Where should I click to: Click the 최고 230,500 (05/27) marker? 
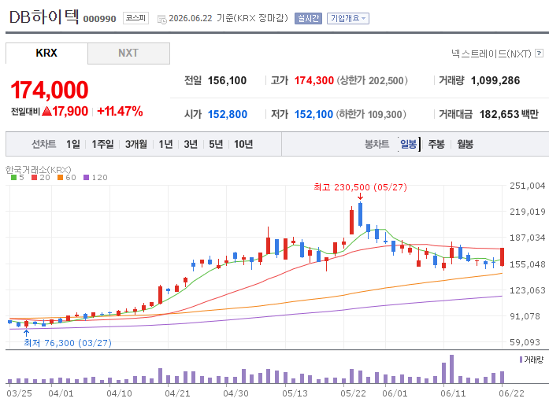pyautogui.click(x=360, y=187)
